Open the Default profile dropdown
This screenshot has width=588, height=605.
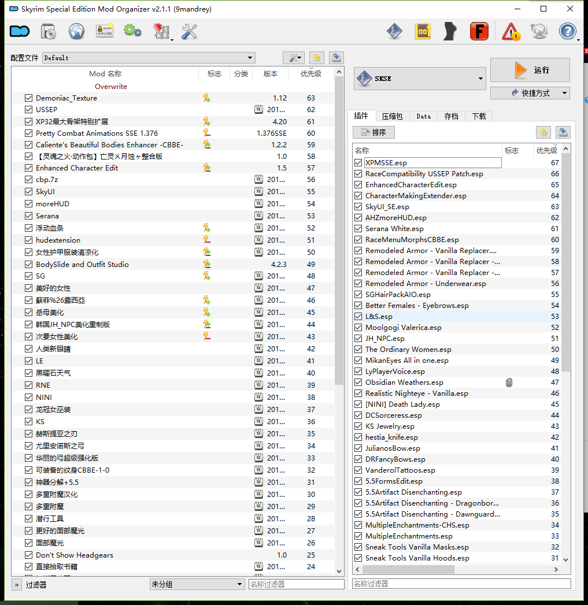click(x=149, y=58)
